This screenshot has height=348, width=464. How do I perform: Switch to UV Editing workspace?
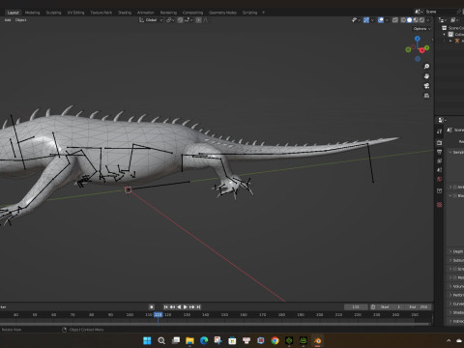pyautogui.click(x=75, y=13)
